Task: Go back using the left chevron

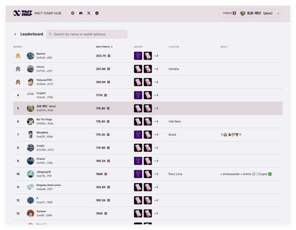Action: point(15,34)
